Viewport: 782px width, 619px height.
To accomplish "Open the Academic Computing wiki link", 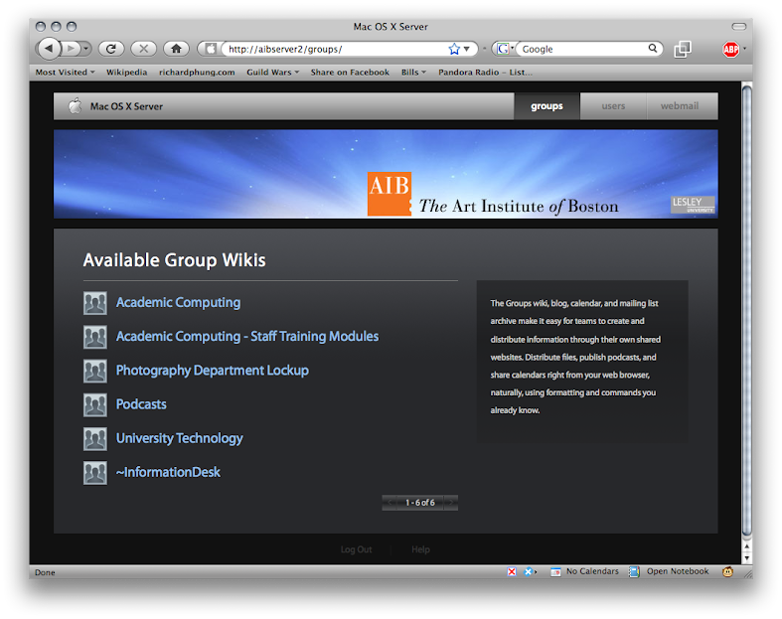I will coord(178,303).
